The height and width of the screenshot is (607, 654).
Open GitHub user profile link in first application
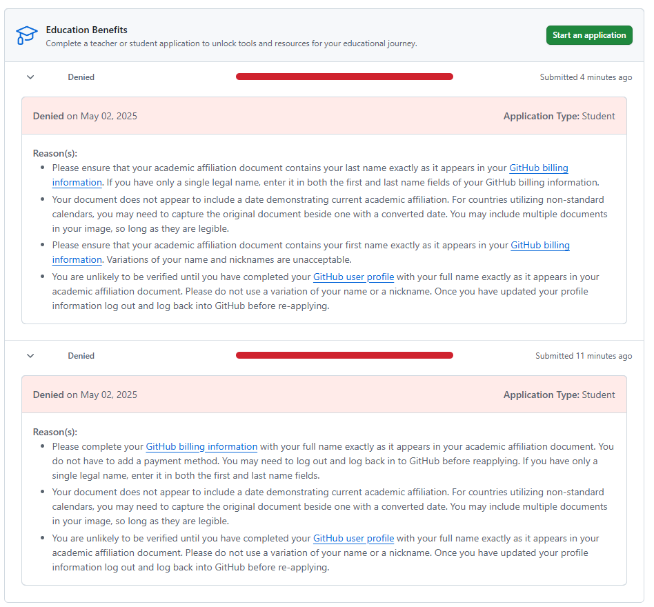(x=353, y=277)
